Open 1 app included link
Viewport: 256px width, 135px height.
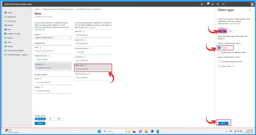(41, 59)
